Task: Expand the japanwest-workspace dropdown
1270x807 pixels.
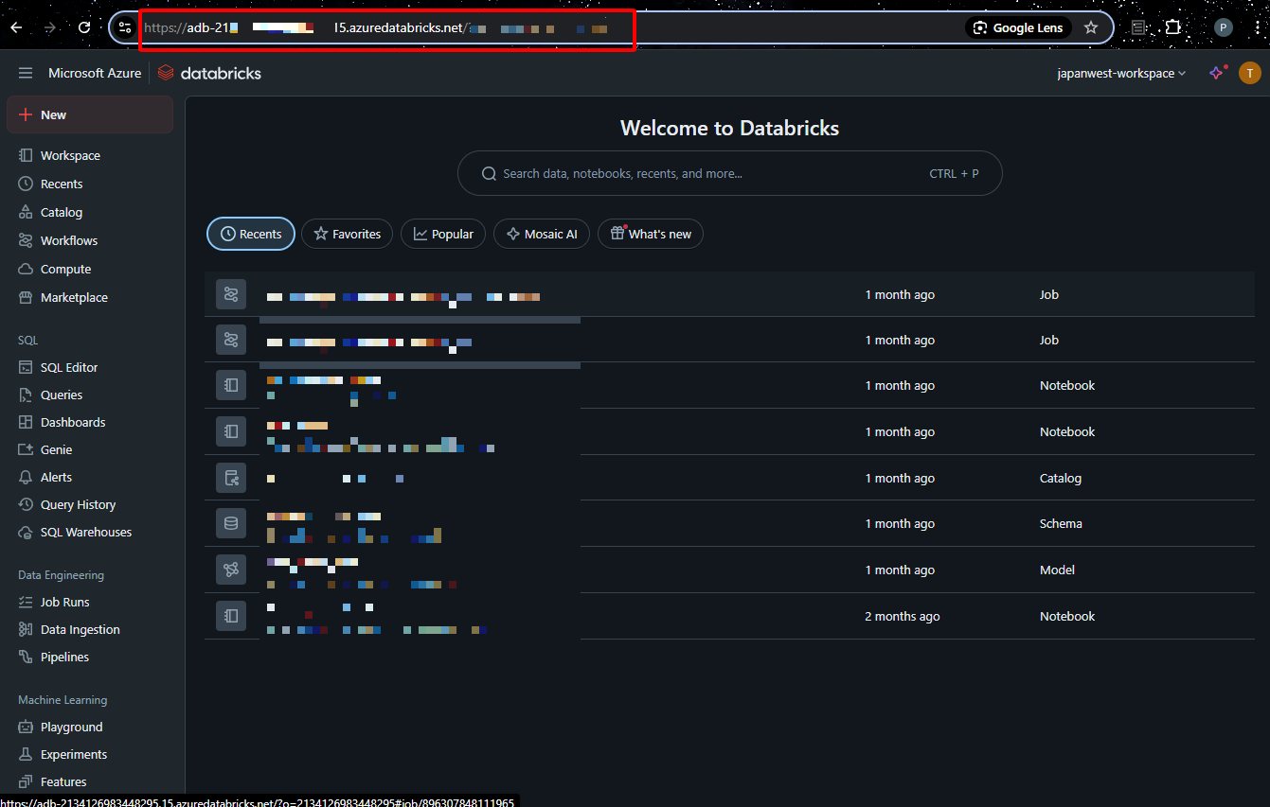Action: tap(1121, 73)
